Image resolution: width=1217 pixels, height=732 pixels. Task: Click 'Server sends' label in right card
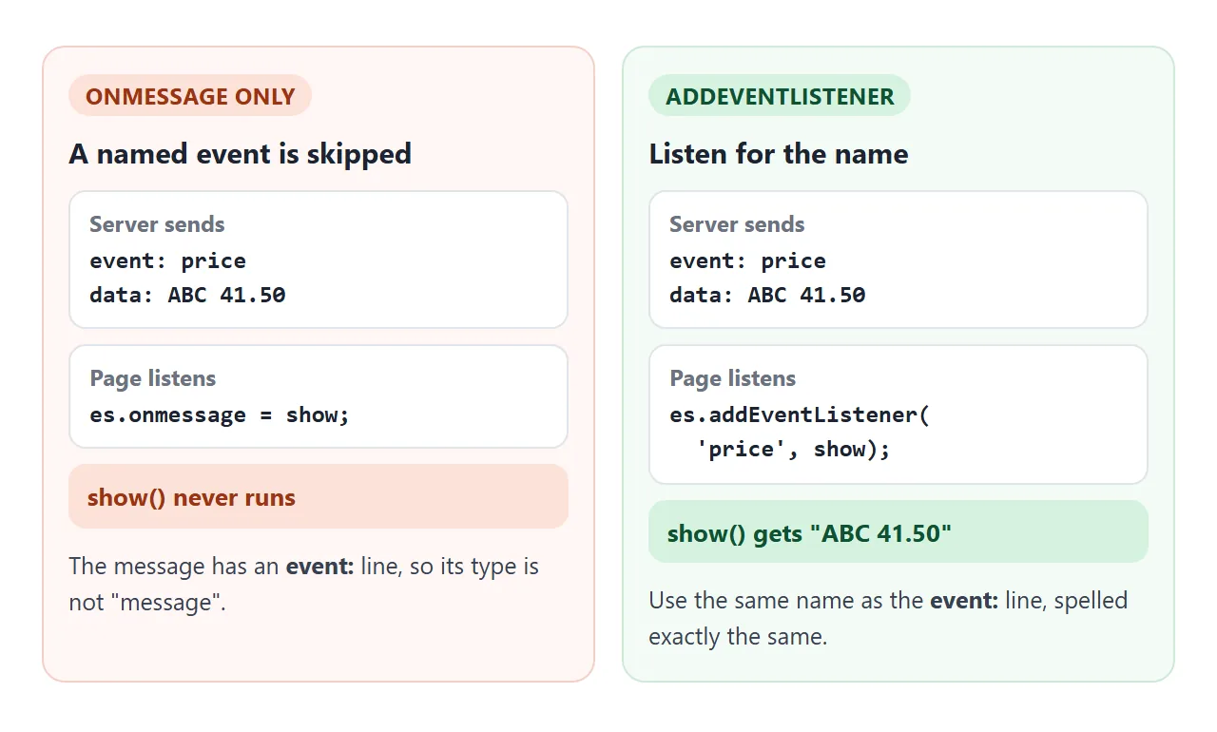click(x=737, y=224)
